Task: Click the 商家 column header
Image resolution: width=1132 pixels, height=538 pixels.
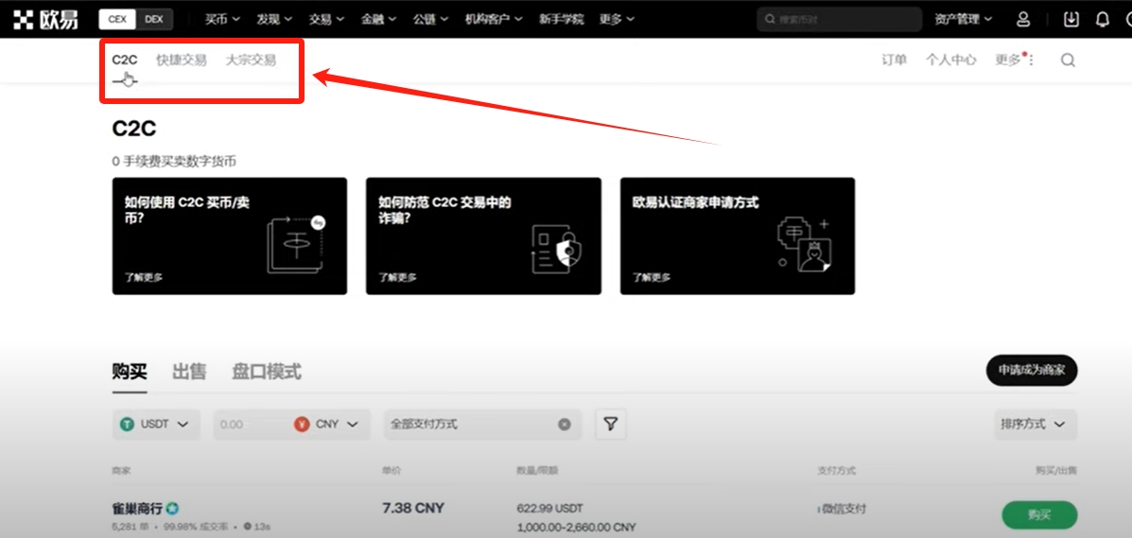Action: coord(120,471)
